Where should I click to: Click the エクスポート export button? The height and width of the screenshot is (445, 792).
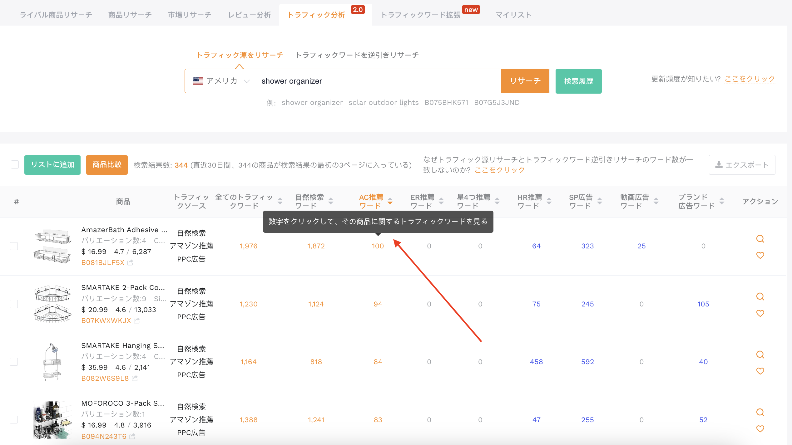pos(742,165)
